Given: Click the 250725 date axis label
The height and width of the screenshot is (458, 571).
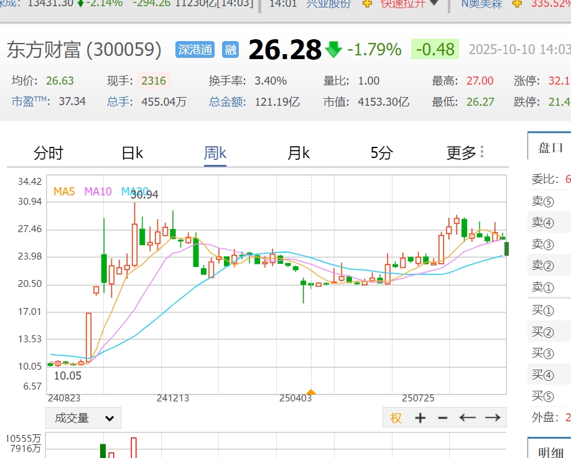Looking at the screenshot, I should coord(418,398).
